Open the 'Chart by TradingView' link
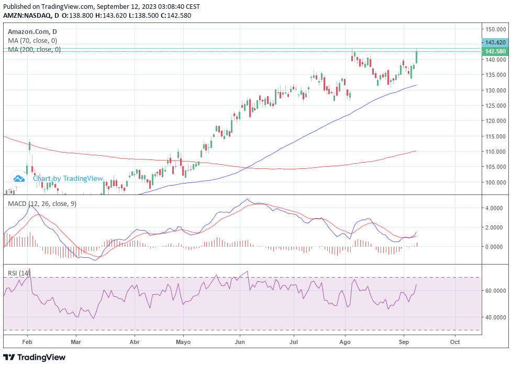The image size is (512, 367). [x=68, y=178]
